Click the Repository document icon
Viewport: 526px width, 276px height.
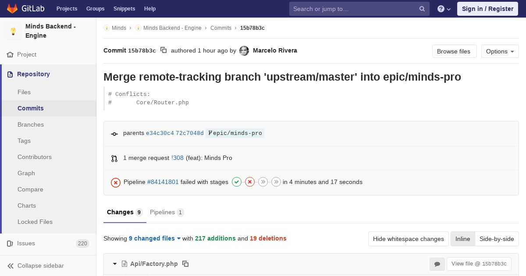coord(10,74)
